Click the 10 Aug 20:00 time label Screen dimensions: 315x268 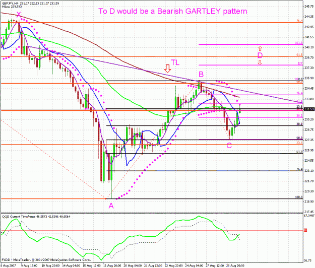click(x=50, y=266)
